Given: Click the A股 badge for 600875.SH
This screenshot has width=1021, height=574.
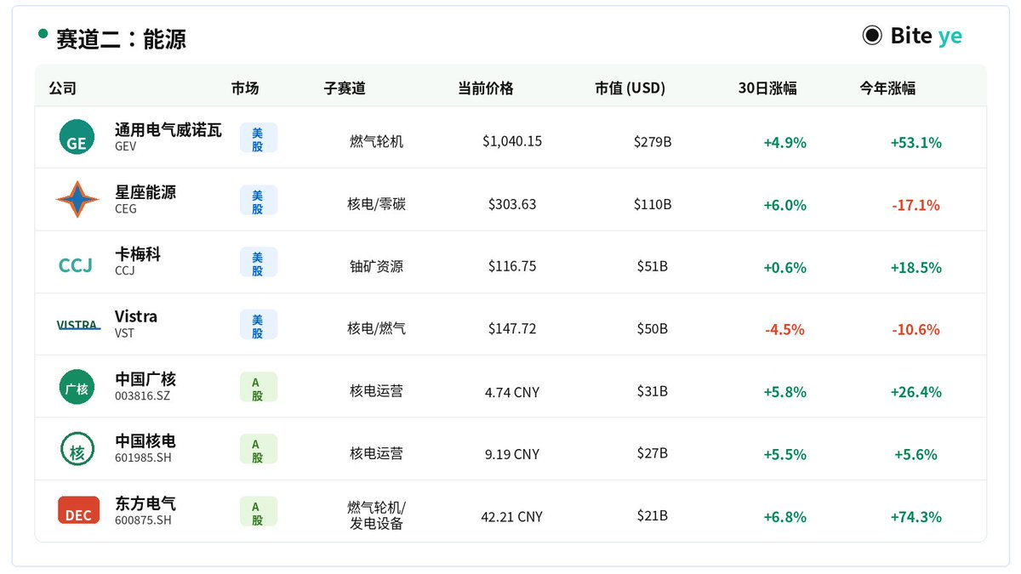Looking at the screenshot, I should pyautogui.click(x=258, y=512).
